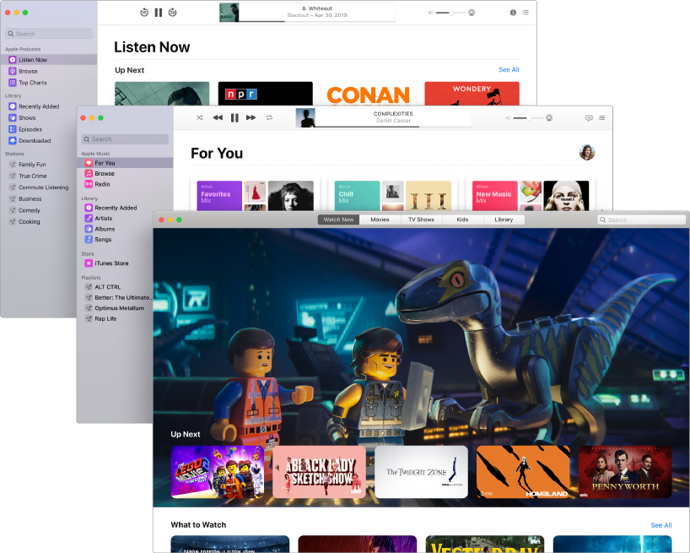
Task: Show lyrics in the Music window
Action: click(589, 117)
